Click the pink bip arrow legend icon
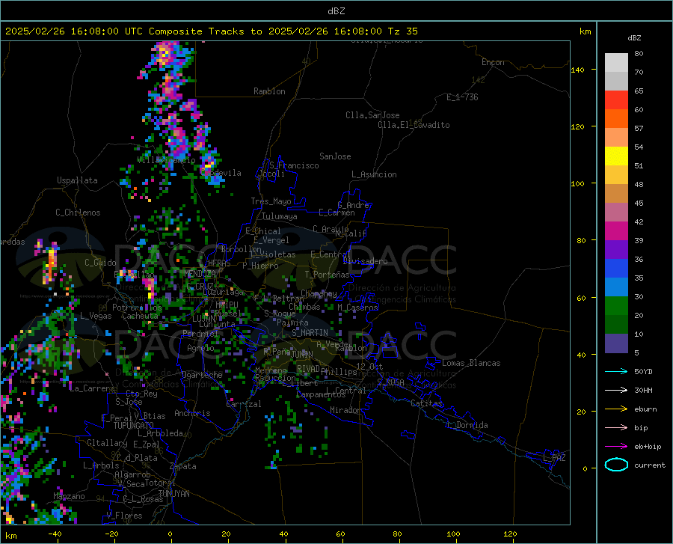Viewport: 673px width, 544px height. point(616,428)
